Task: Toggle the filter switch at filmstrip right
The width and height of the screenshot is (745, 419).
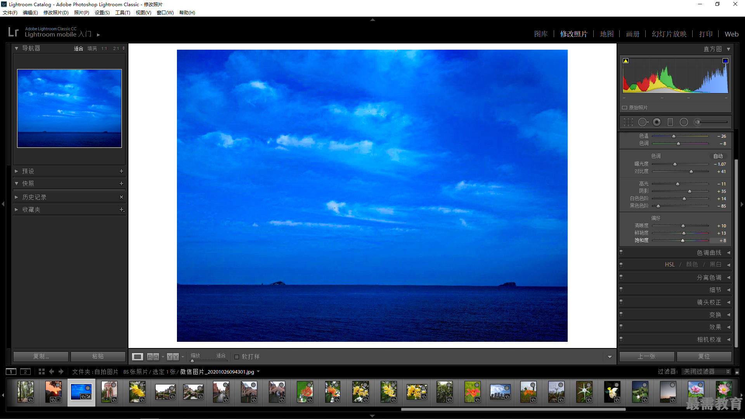Action: pyautogui.click(x=737, y=372)
